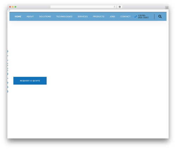Open the Technologies menu item

click(x=64, y=17)
